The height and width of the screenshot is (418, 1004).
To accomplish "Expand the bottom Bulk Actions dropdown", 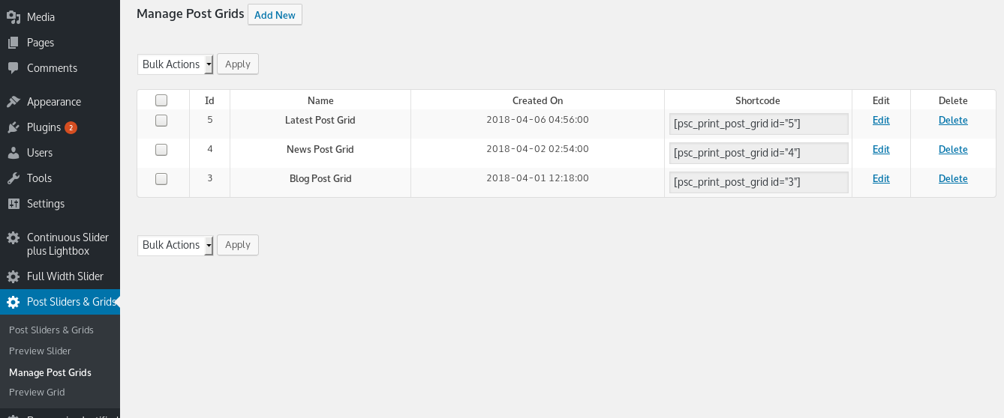I will (x=176, y=245).
